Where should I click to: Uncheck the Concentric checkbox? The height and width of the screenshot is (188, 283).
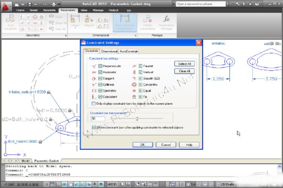(x=141, y=85)
